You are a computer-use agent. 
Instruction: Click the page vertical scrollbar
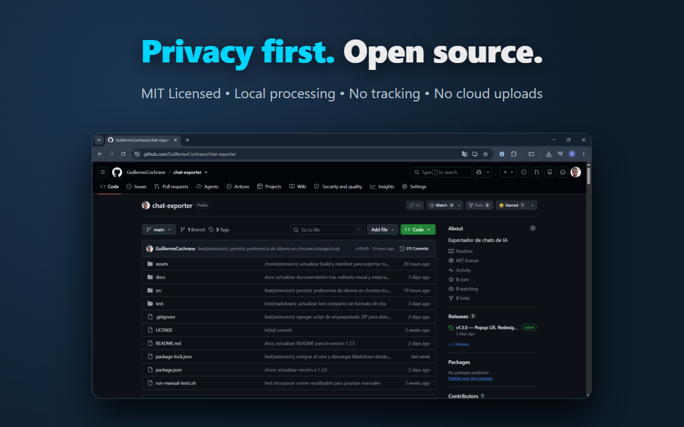[x=589, y=176]
